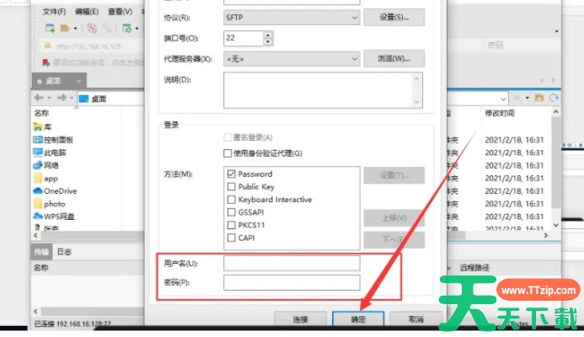Image resolution: width=584 pixels, height=337 pixels.
Task: Increase port number with up spinner
Action: pos(268,35)
